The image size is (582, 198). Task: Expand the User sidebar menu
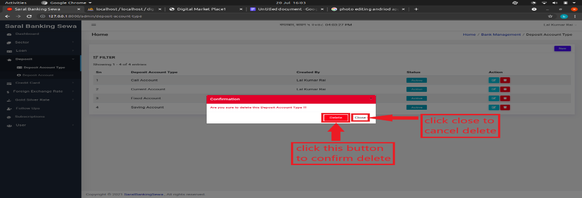click(40, 125)
